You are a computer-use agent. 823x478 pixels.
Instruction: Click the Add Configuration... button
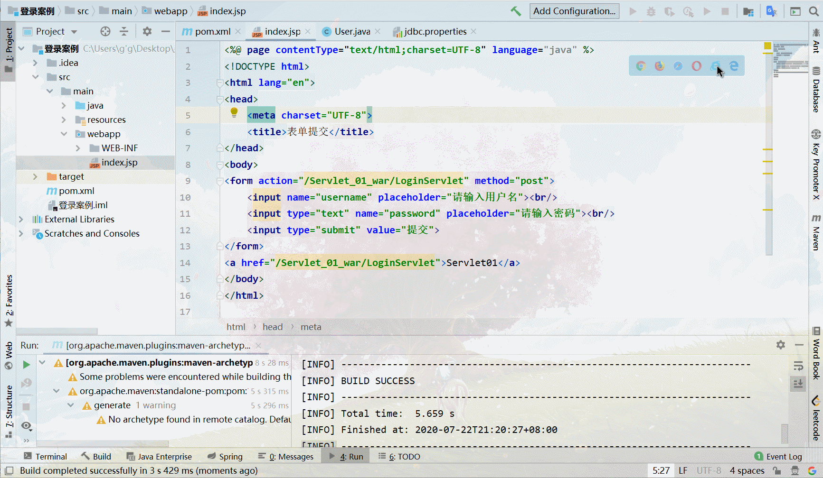click(x=575, y=11)
